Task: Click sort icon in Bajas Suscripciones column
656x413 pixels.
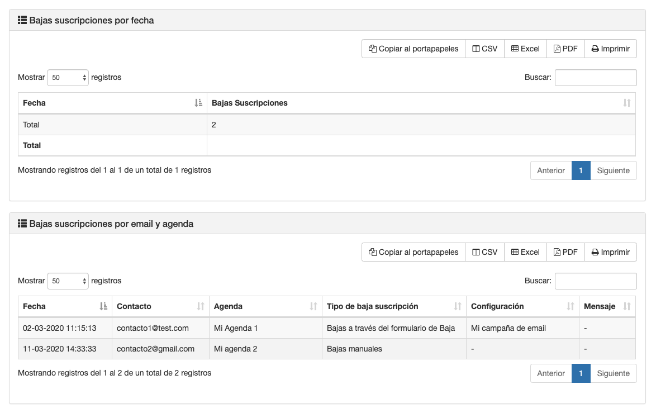Action: (x=626, y=103)
